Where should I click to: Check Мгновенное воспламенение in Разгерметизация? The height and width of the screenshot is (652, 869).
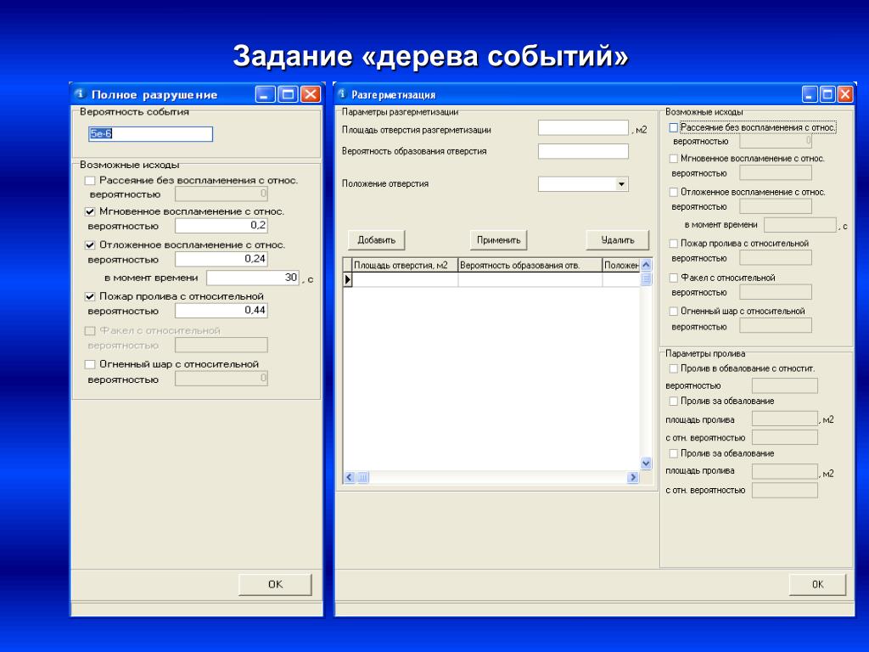click(x=673, y=159)
